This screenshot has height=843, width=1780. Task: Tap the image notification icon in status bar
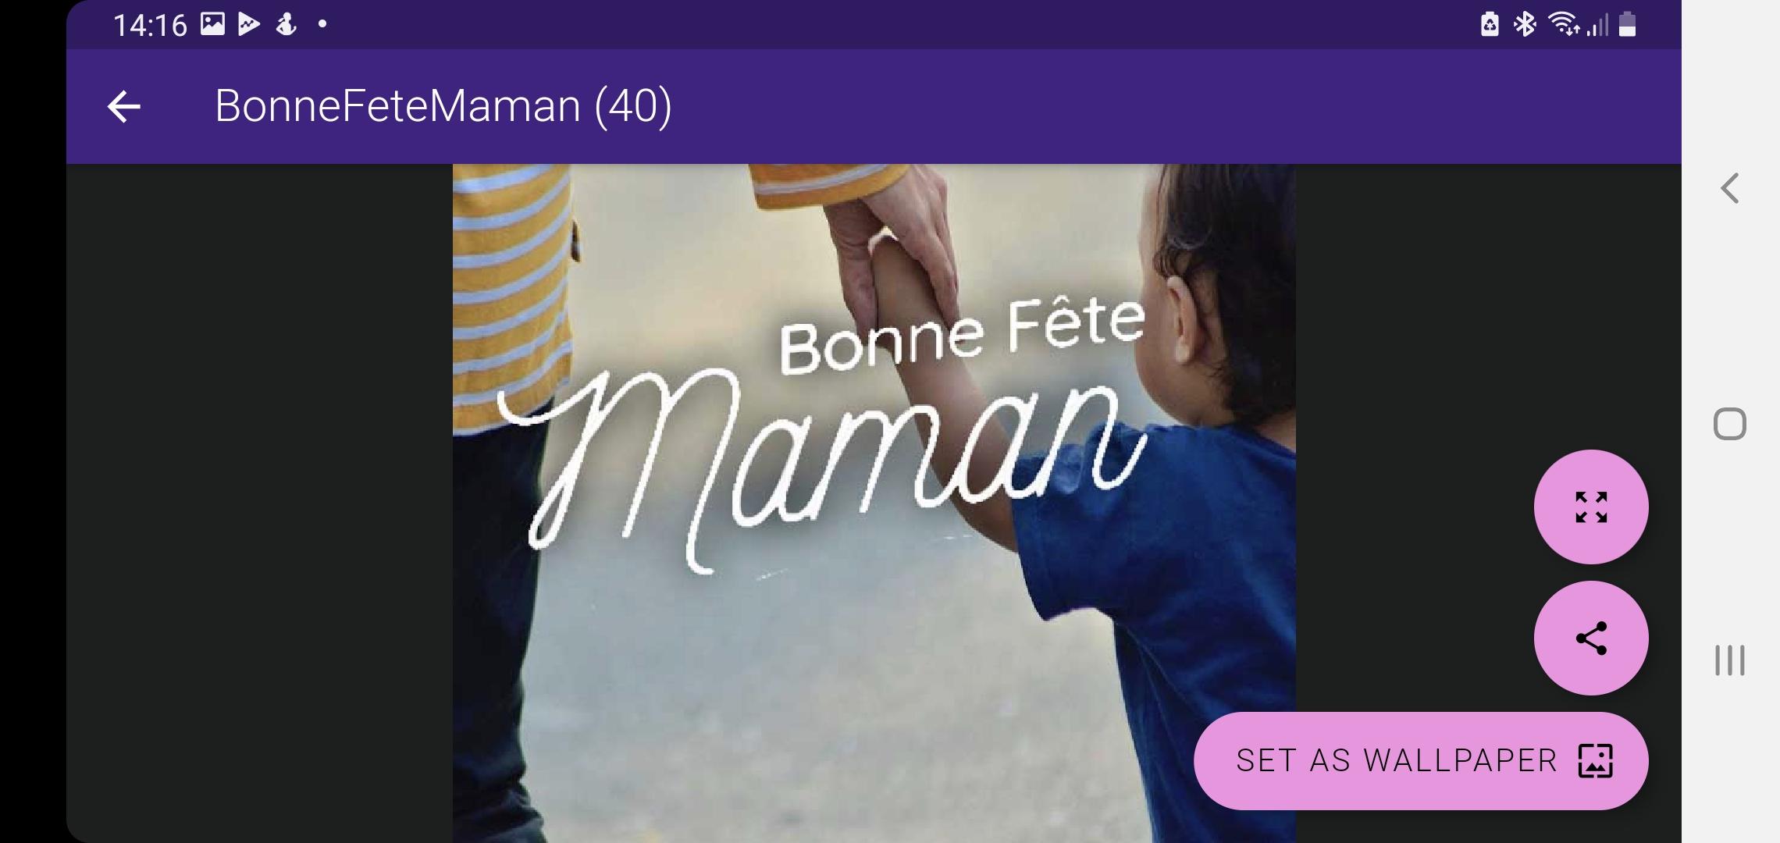click(212, 24)
